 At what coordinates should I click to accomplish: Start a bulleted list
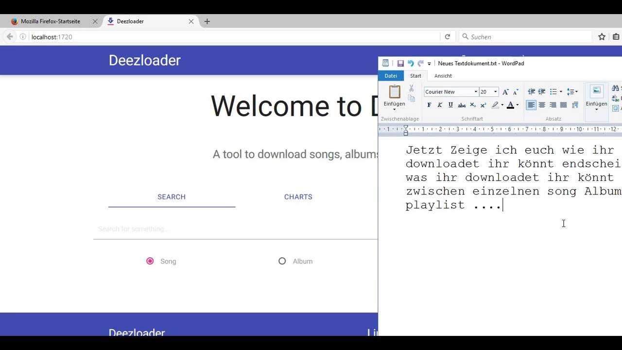[553, 92]
